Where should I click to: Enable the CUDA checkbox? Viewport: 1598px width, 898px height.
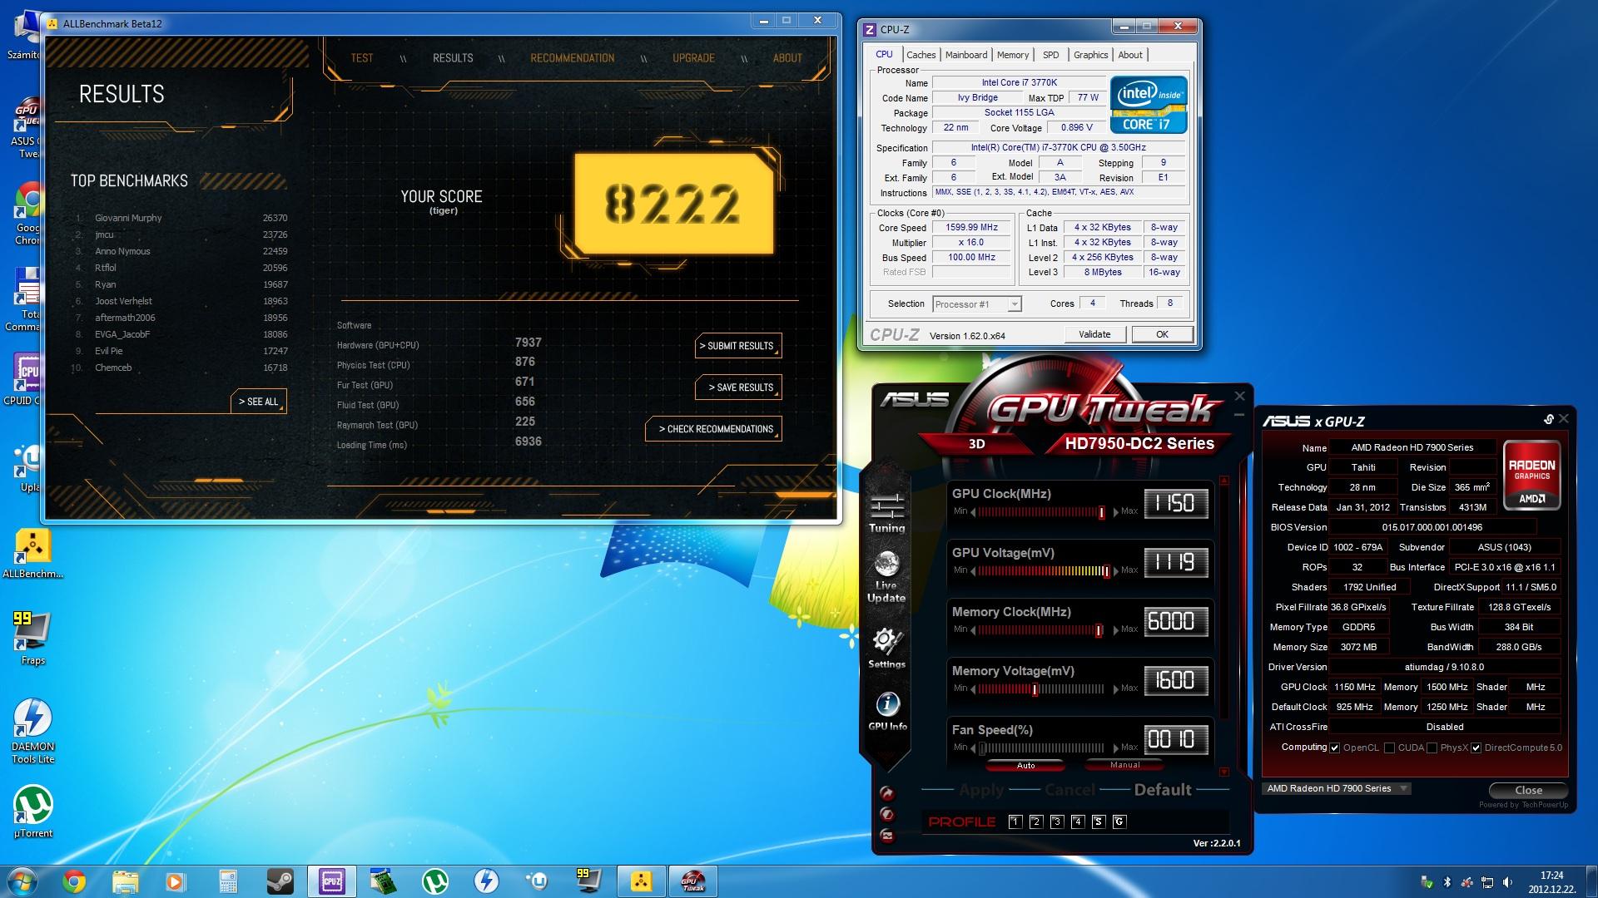tap(1389, 748)
